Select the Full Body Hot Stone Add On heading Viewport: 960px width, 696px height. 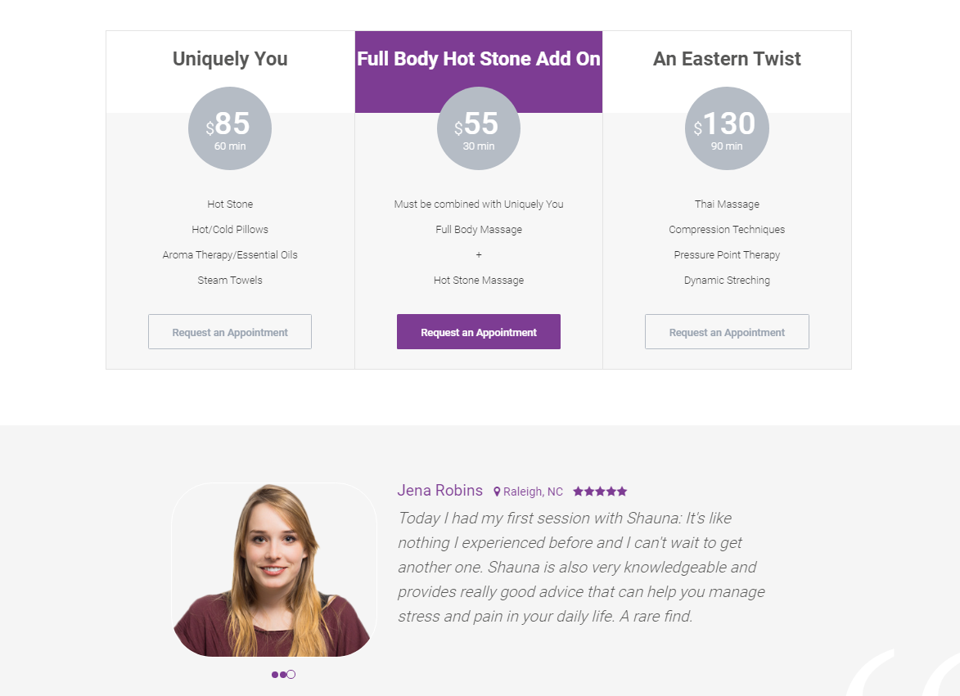pos(479,59)
